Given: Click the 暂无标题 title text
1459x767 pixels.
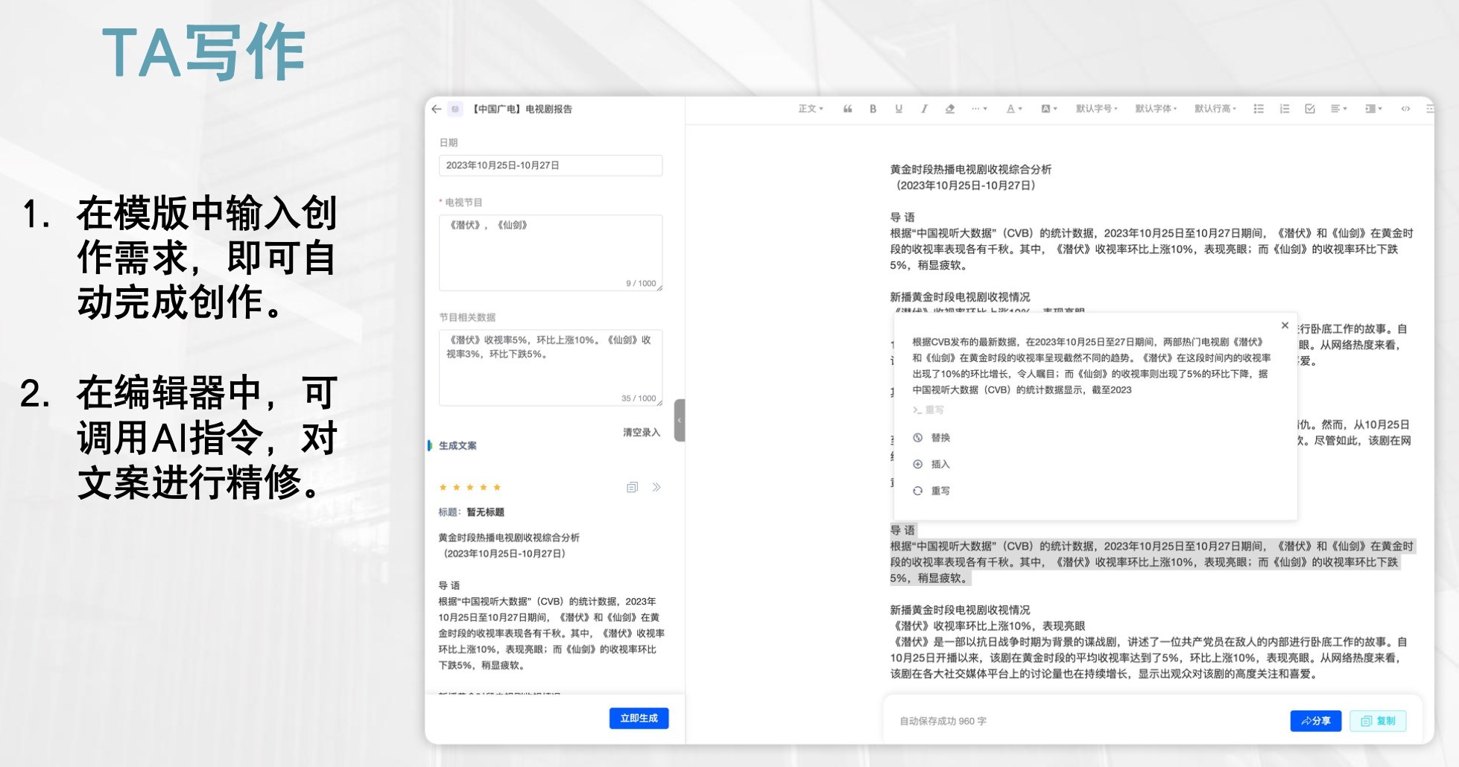Looking at the screenshot, I should click(x=486, y=512).
